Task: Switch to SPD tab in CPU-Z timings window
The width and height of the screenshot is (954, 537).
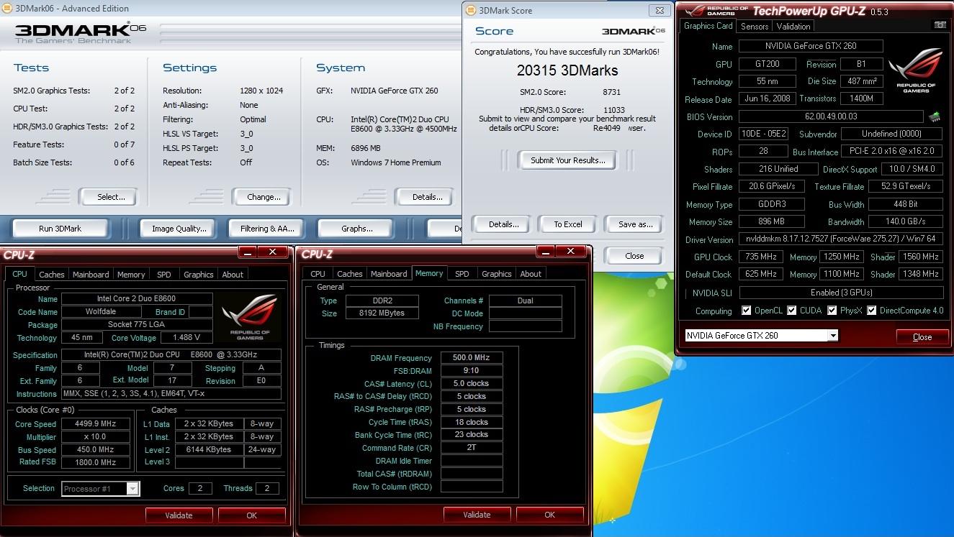Action: click(x=462, y=274)
